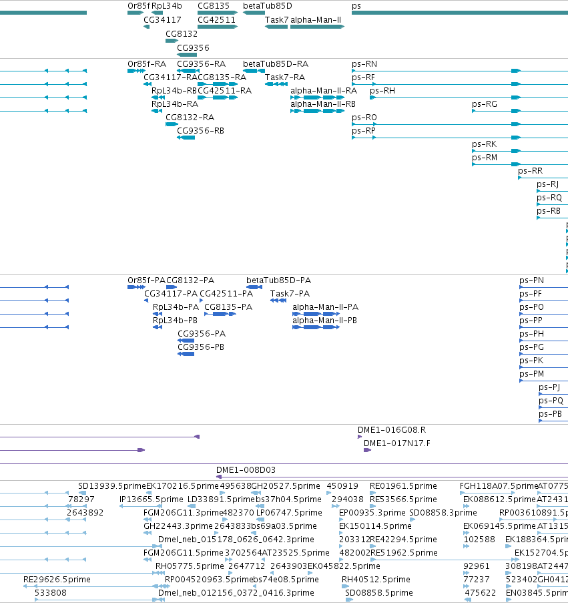Click the Or85f gene label

pos(139,6)
